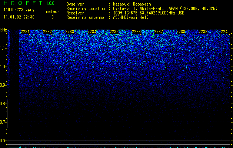Click the Receiver field label

click(75, 13)
